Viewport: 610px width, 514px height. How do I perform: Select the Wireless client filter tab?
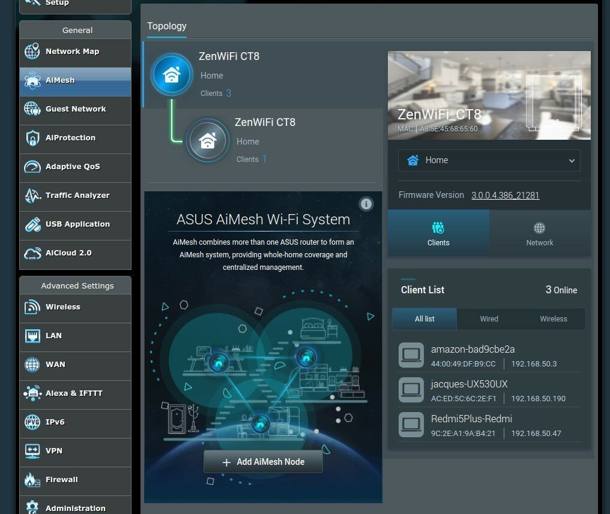tap(553, 319)
